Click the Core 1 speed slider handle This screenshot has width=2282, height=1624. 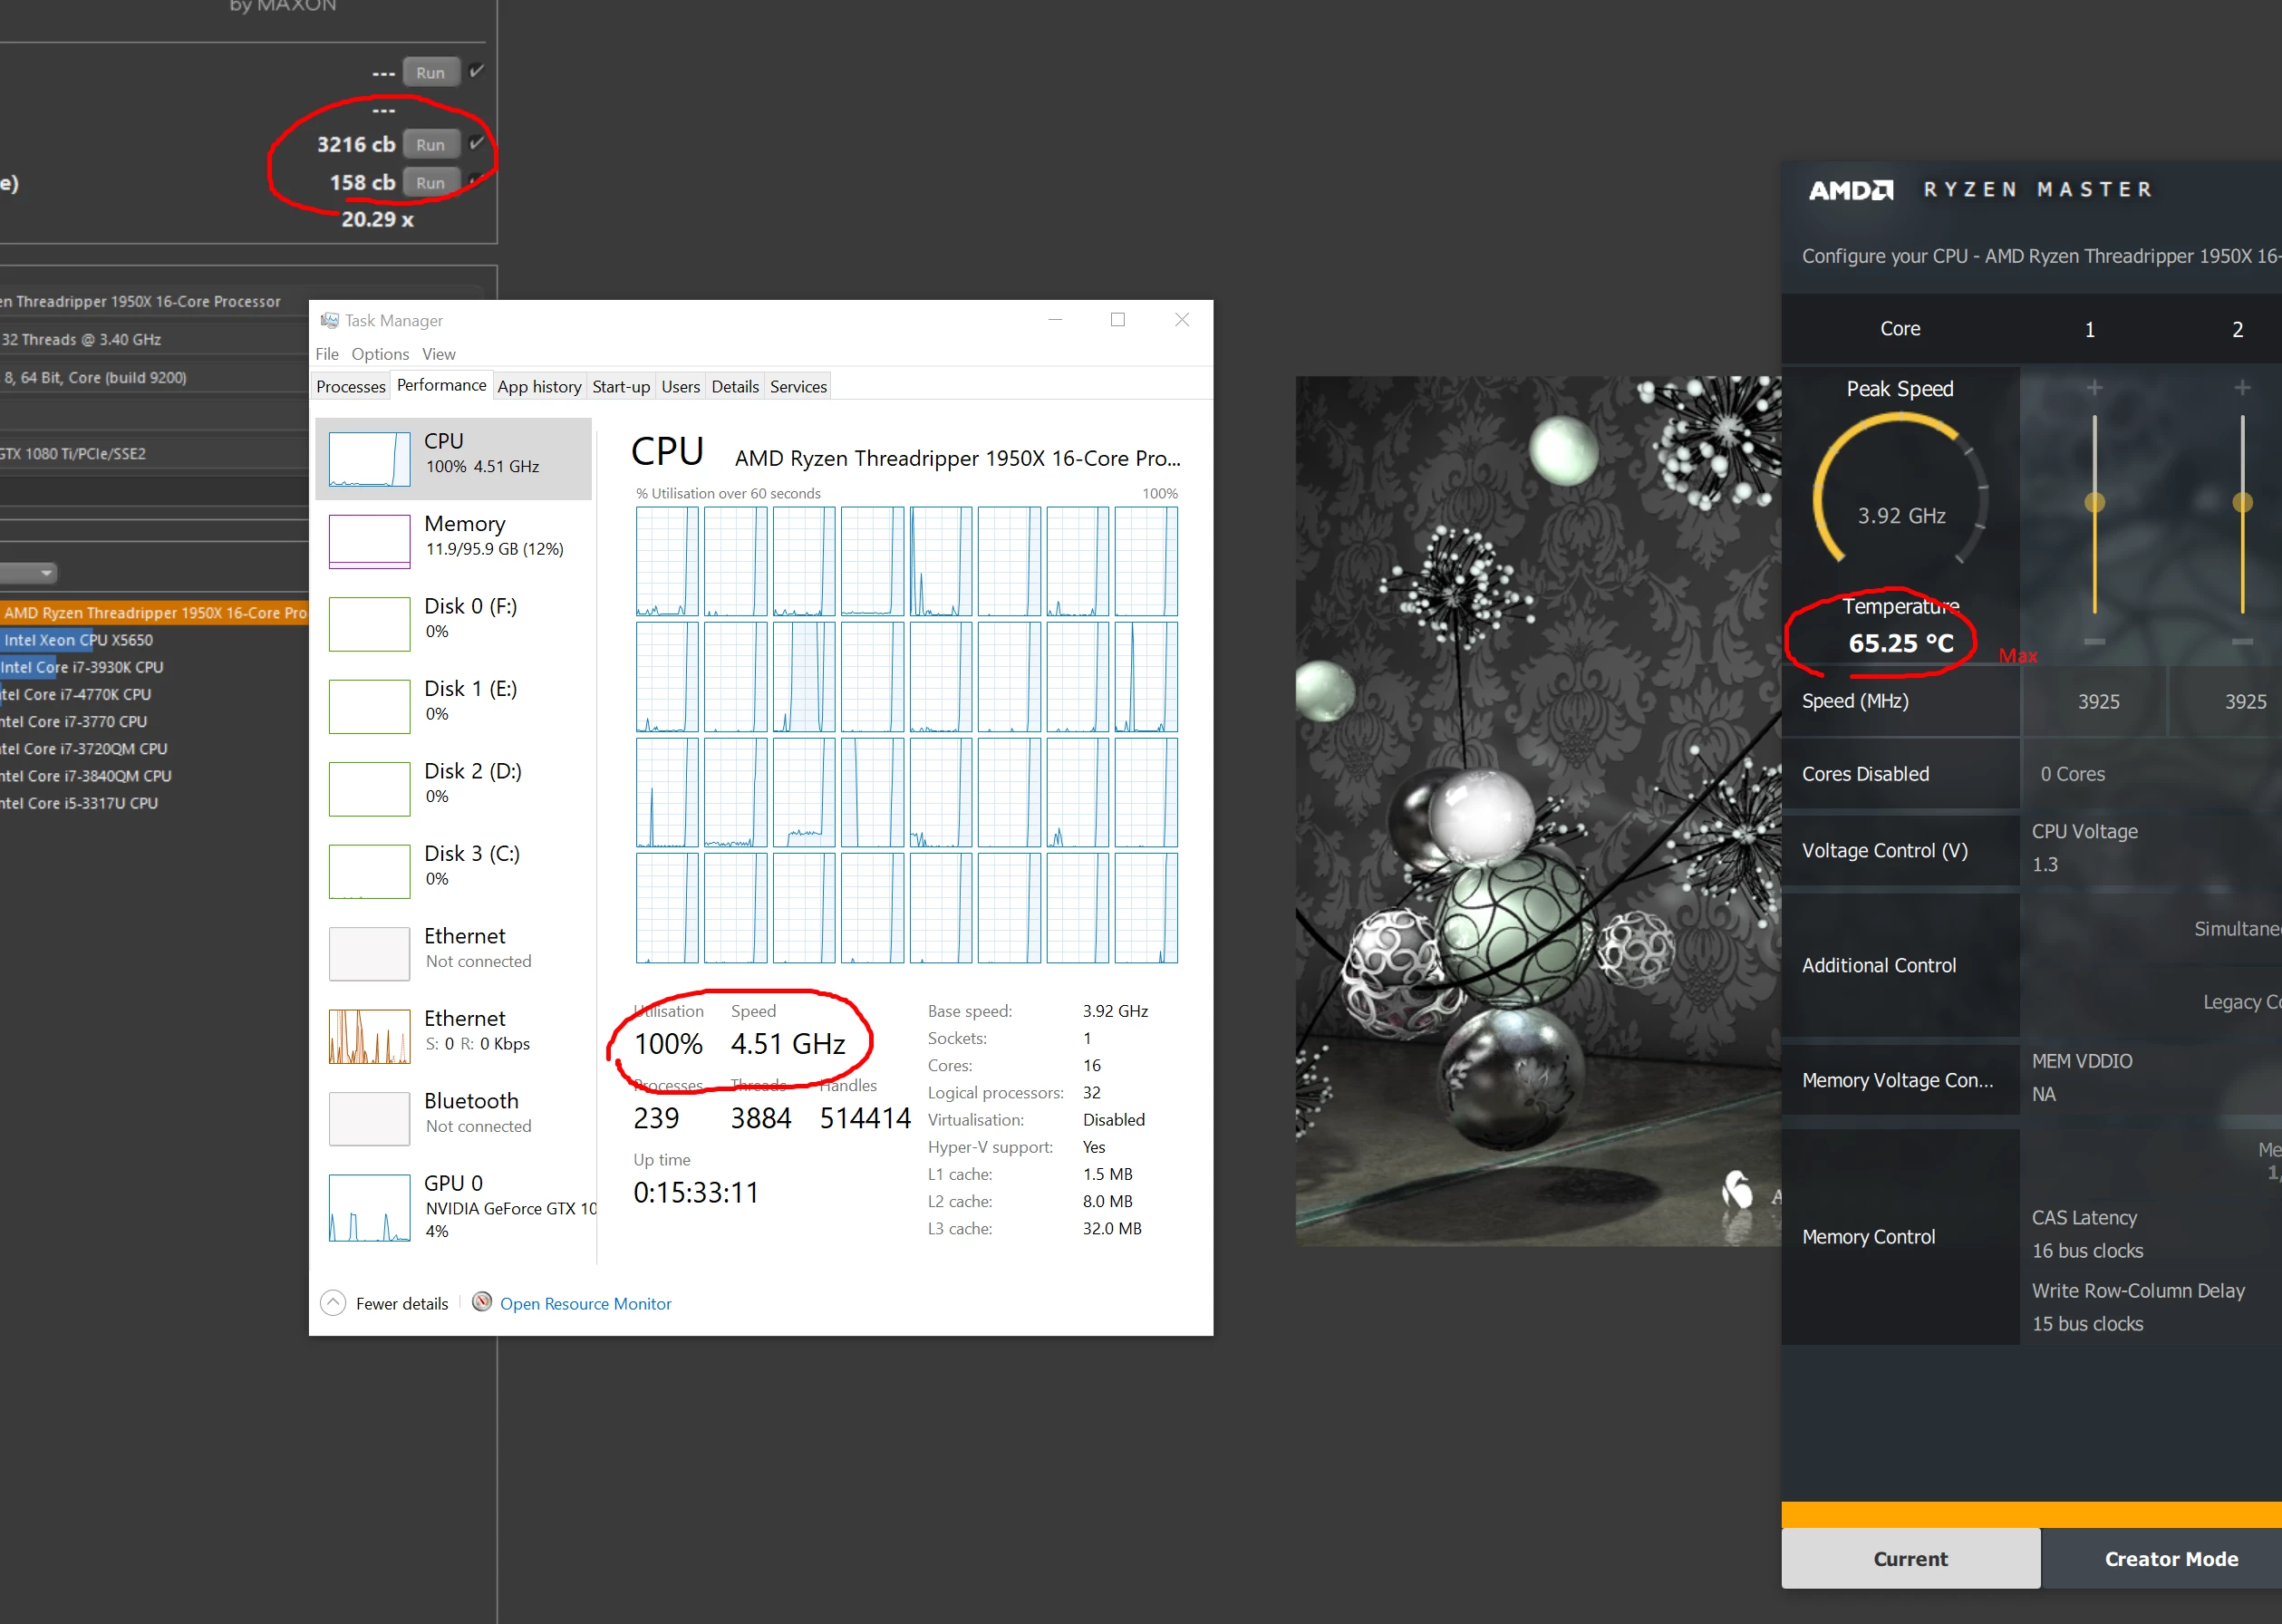click(2094, 502)
